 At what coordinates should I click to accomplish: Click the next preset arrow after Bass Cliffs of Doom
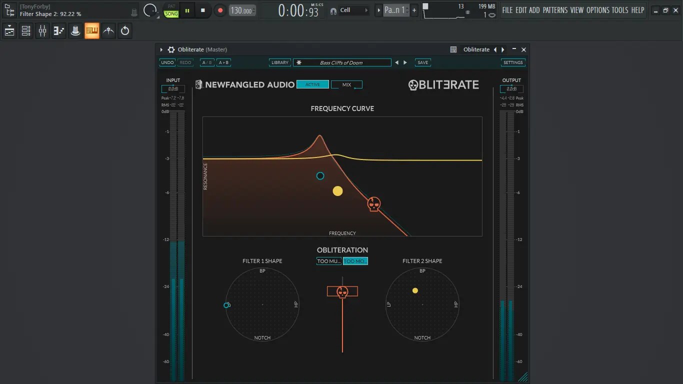point(405,62)
